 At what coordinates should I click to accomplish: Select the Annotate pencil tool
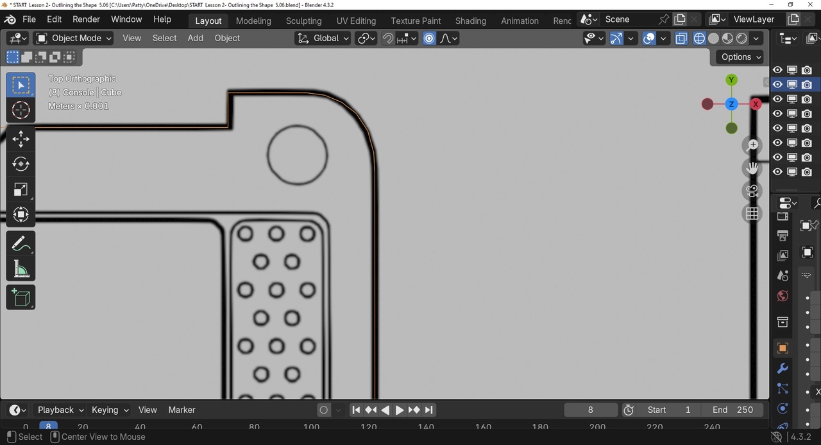click(x=21, y=244)
